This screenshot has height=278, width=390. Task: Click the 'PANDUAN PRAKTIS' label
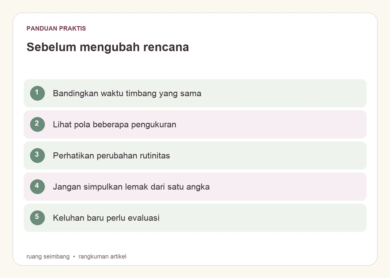point(56,28)
